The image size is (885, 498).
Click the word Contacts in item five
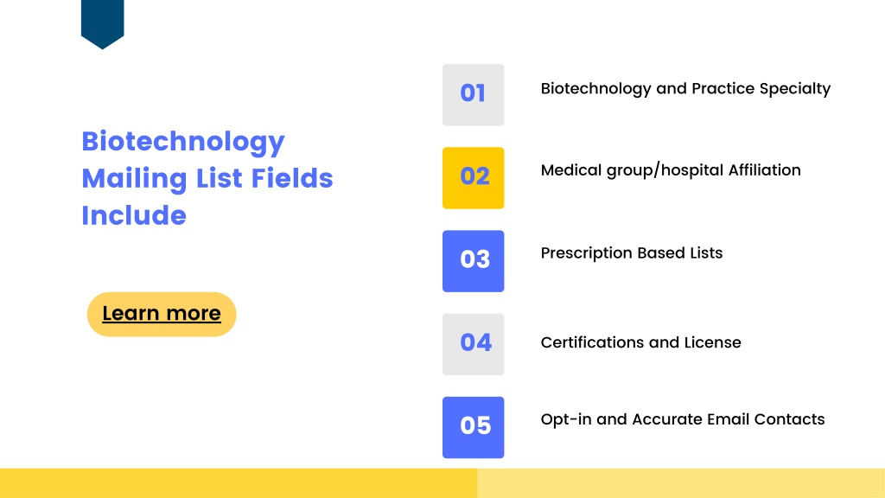pos(789,419)
